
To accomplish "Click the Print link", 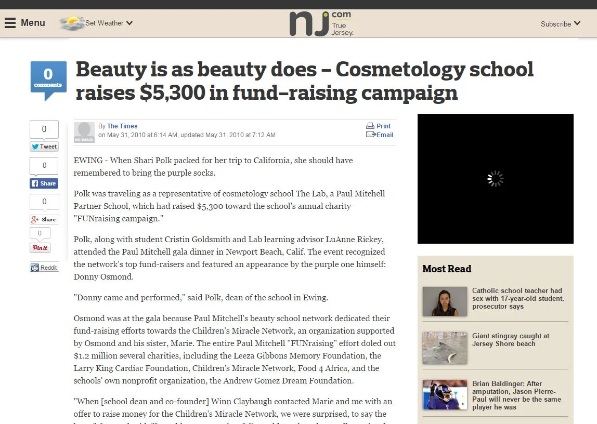I will click(383, 126).
